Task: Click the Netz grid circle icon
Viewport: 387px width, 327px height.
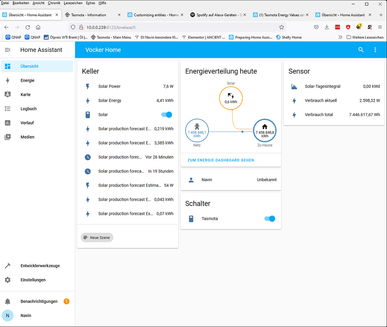Action: pyautogui.click(x=197, y=131)
